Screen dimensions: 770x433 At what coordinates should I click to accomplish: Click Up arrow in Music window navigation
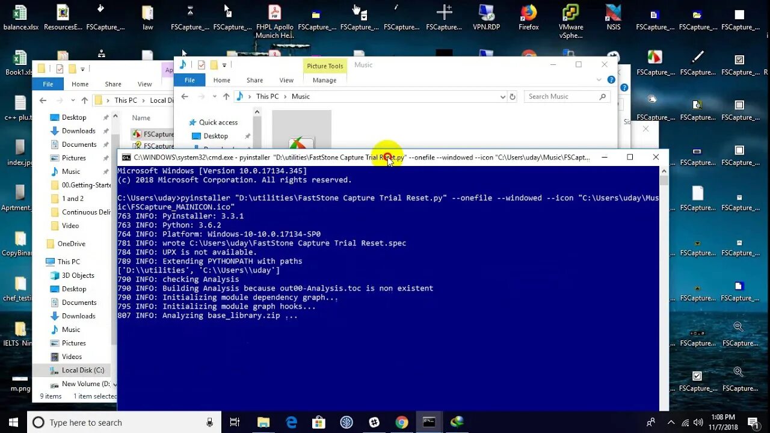point(226,96)
